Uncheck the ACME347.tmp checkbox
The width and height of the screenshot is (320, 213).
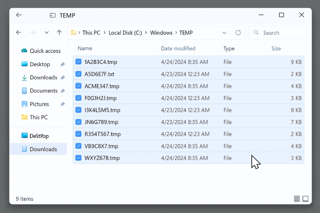point(79,86)
